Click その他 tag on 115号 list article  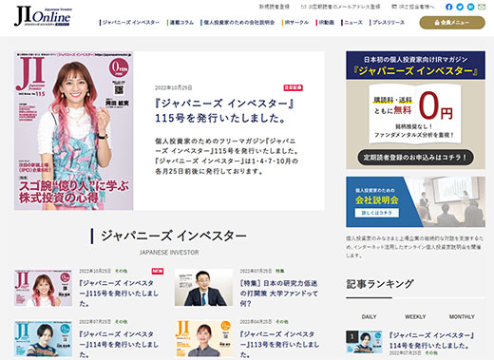(121, 272)
